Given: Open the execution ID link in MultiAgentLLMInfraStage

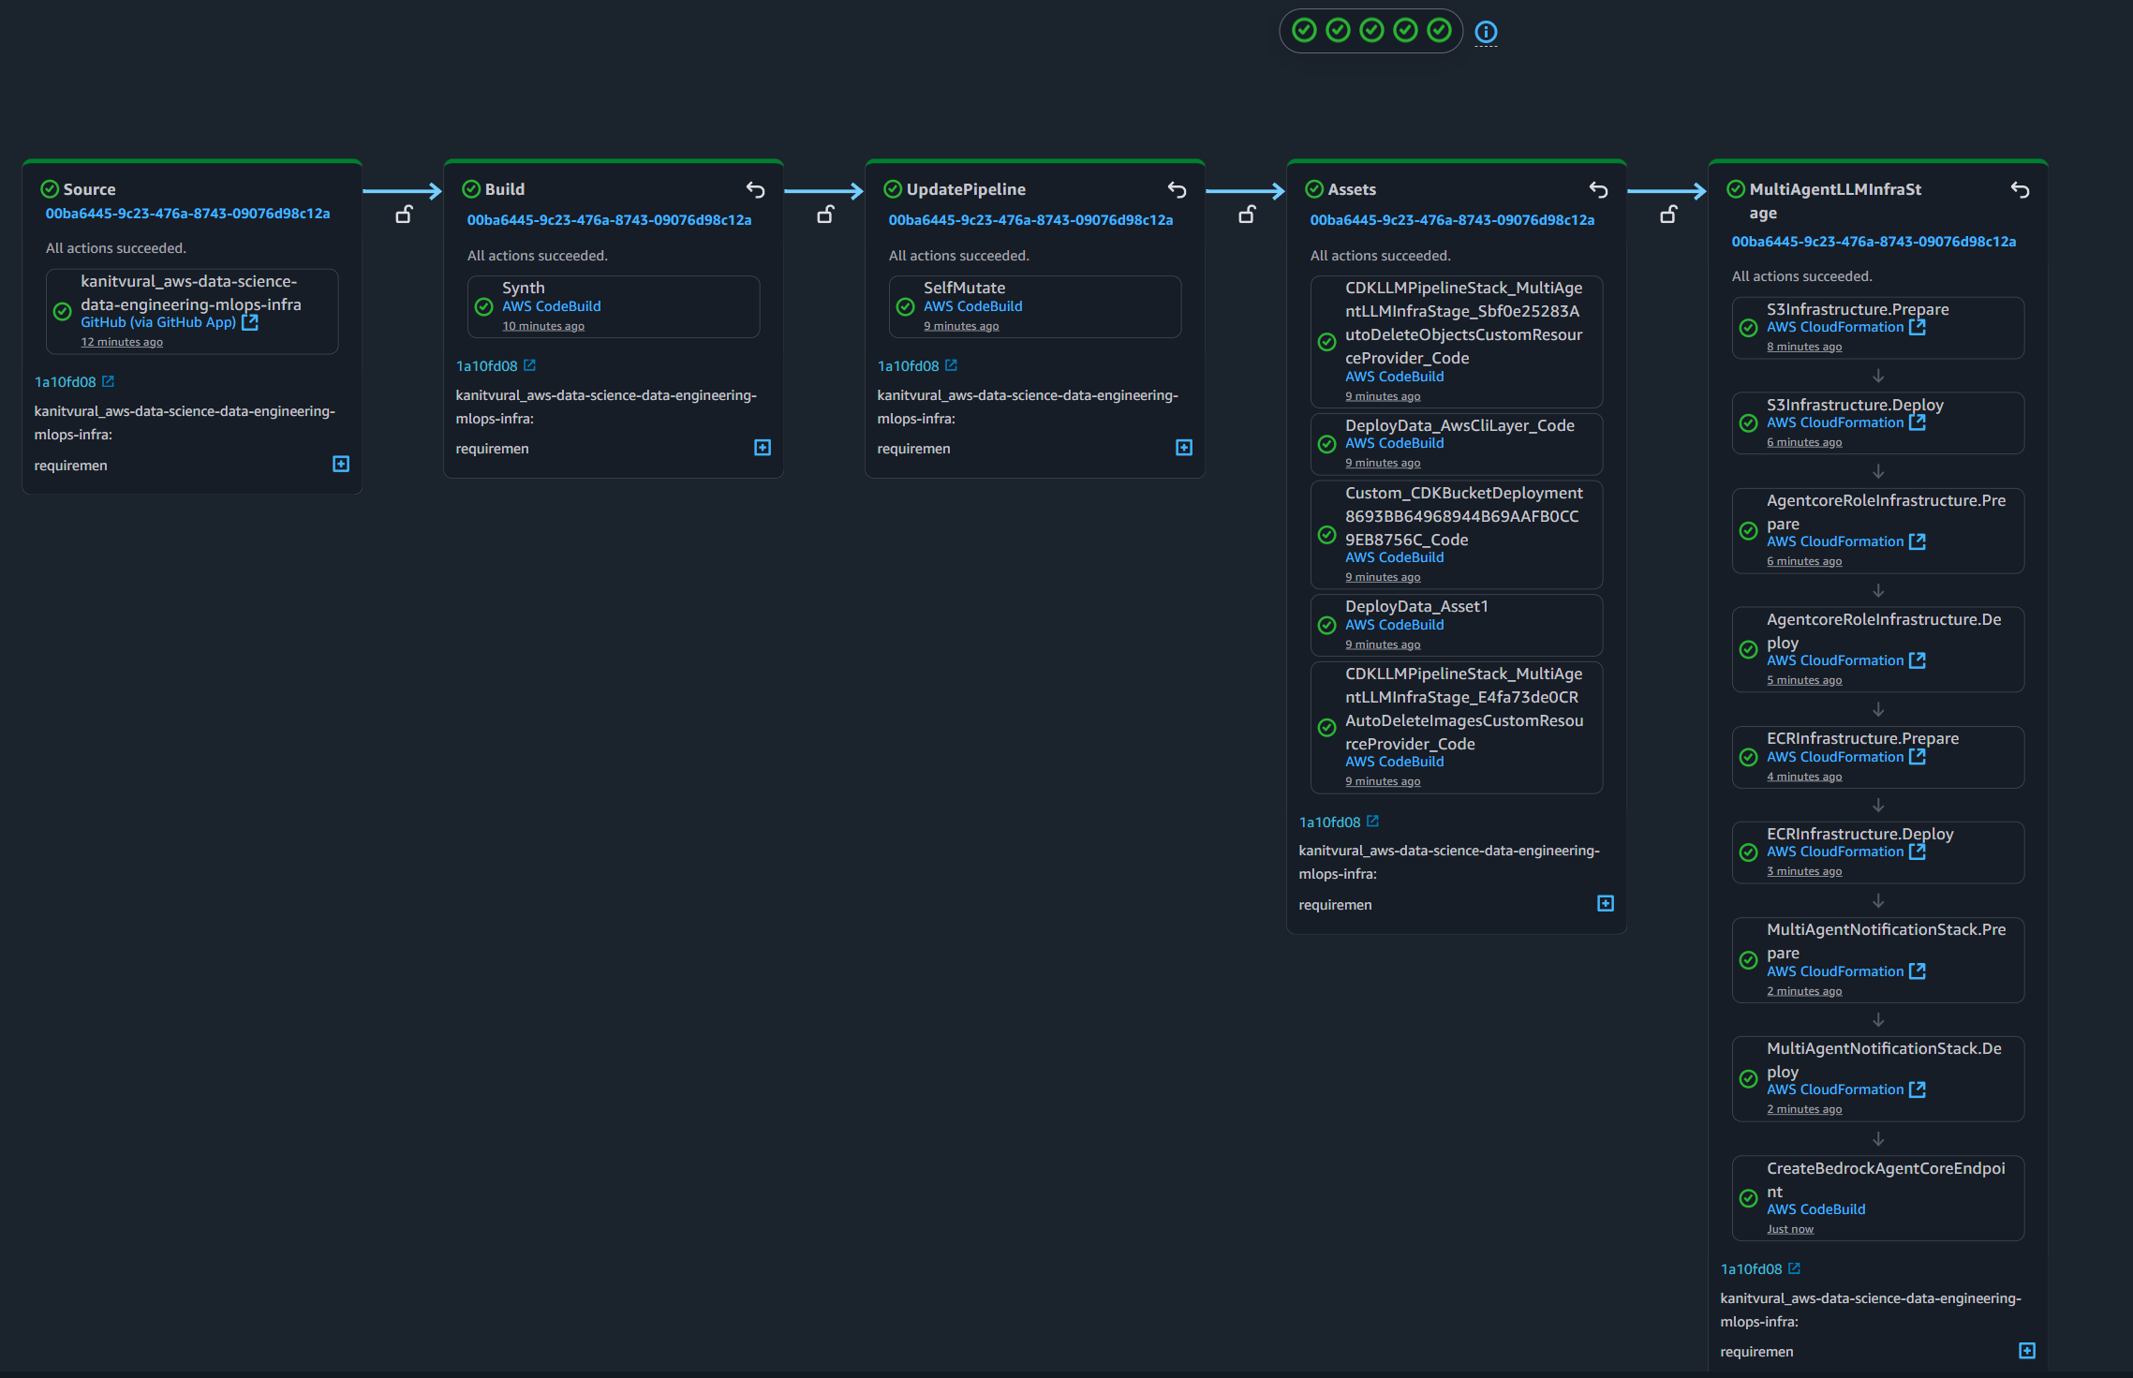Looking at the screenshot, I should pyautogui.click(x=1874, y=242).
